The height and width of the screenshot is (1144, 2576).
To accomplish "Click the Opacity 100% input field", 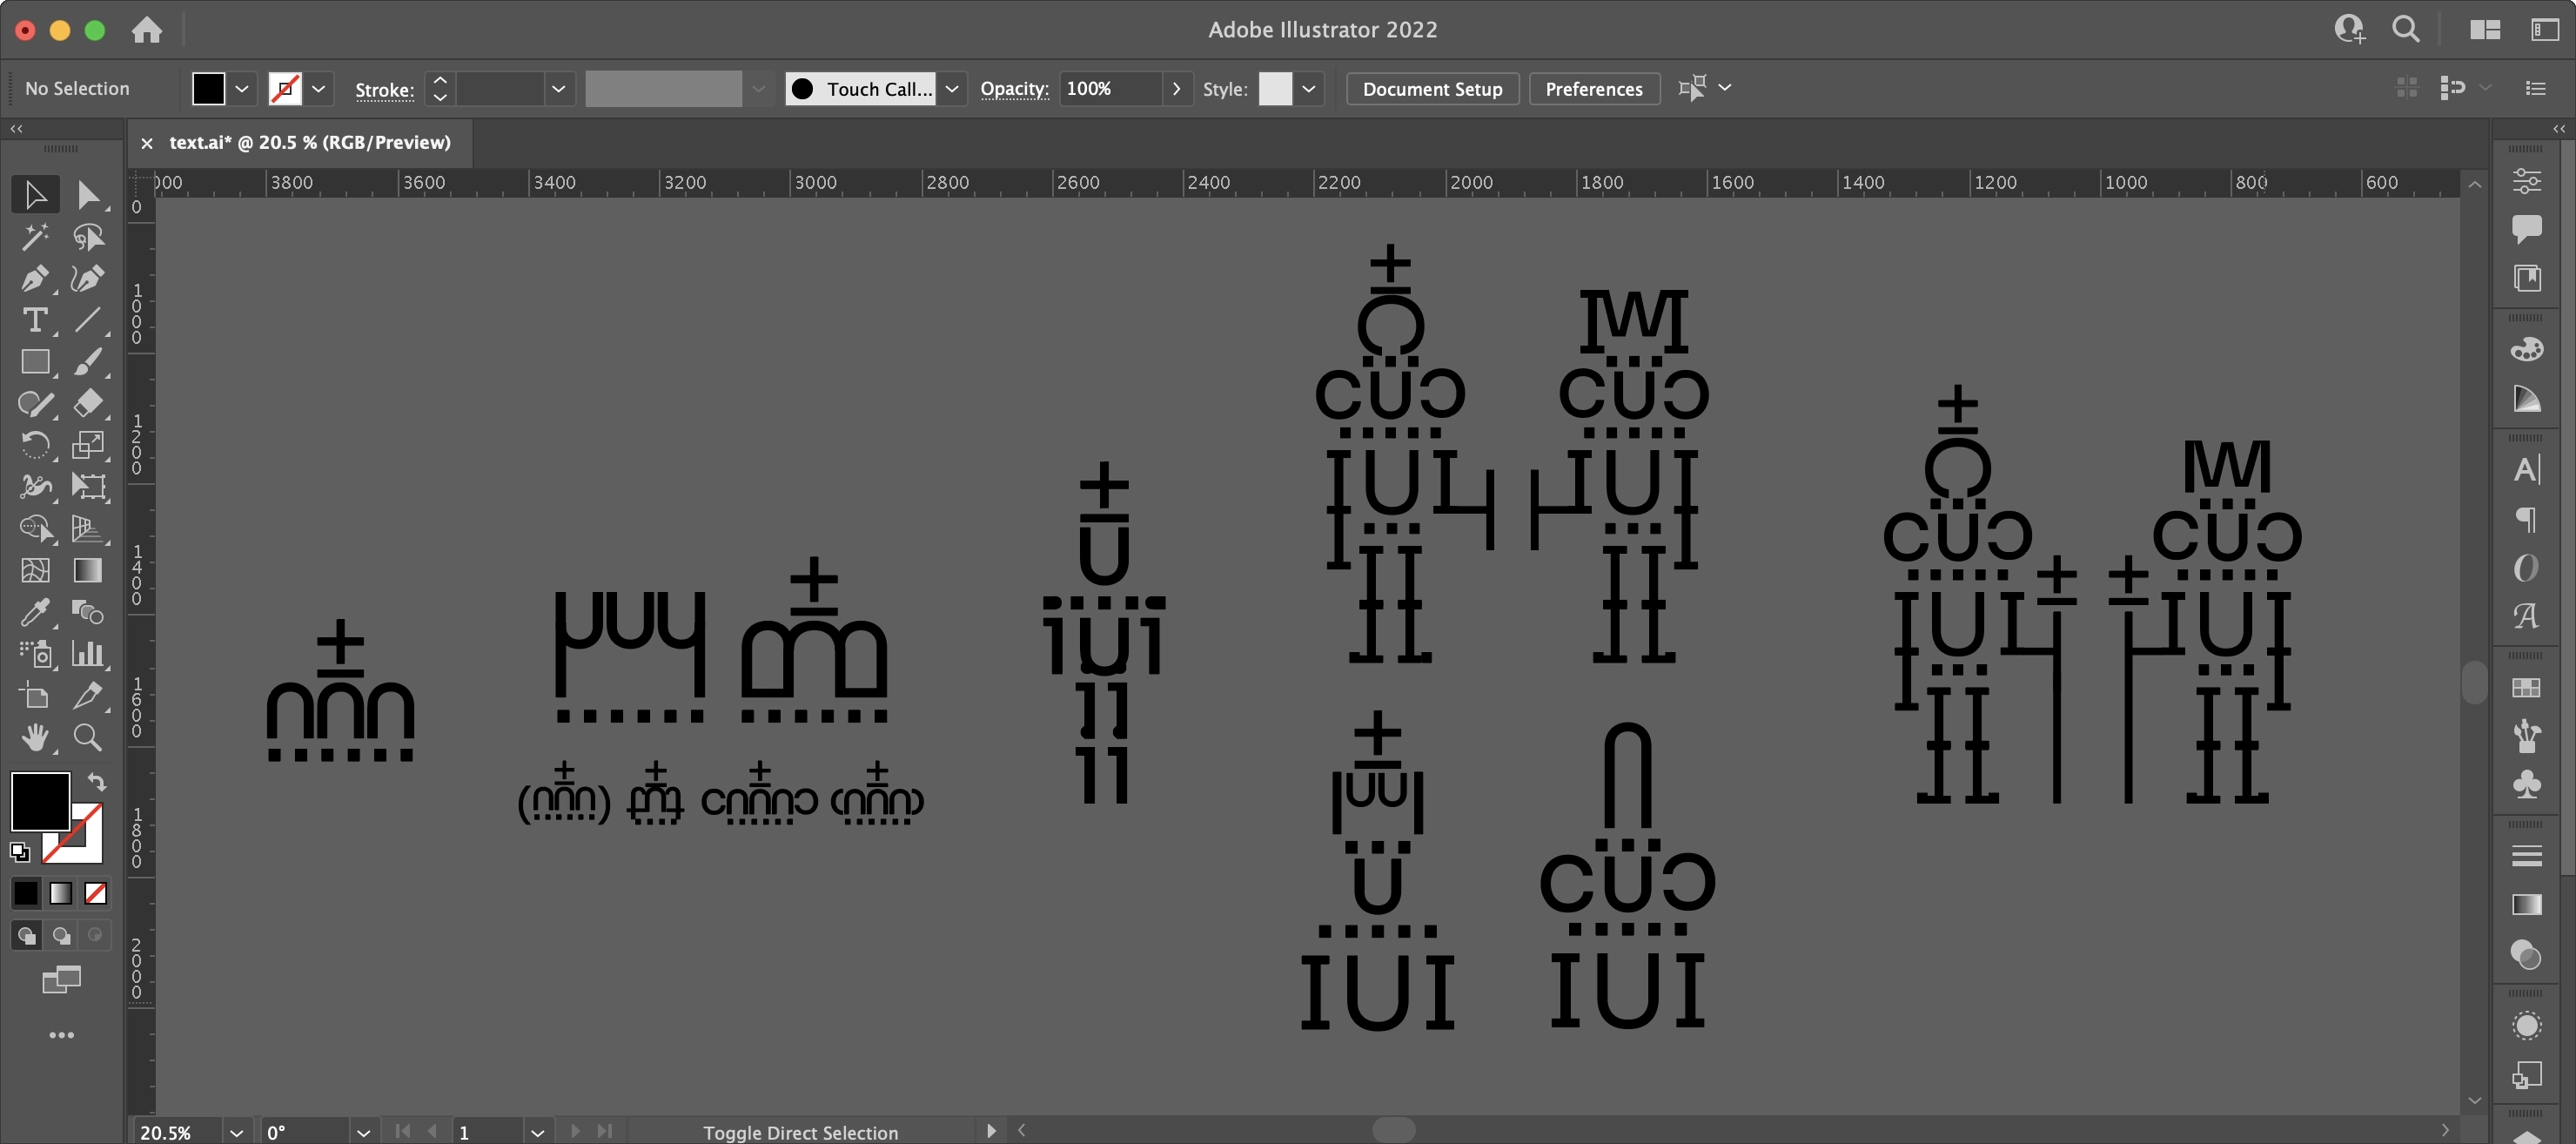I will [x=1110, y=89].
